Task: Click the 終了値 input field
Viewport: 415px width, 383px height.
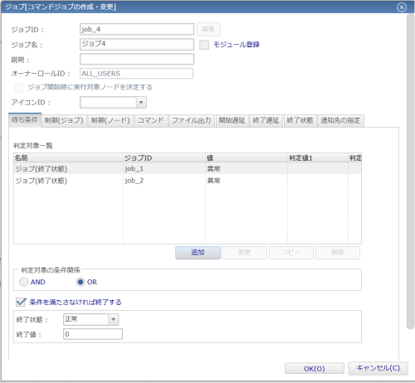Action: pos(93,334)
